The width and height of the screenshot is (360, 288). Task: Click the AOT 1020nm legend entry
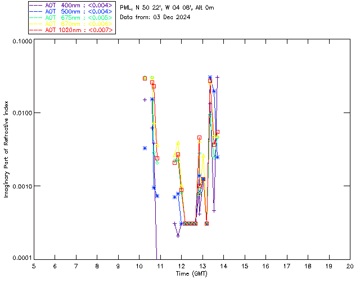[x=71, y=30]
